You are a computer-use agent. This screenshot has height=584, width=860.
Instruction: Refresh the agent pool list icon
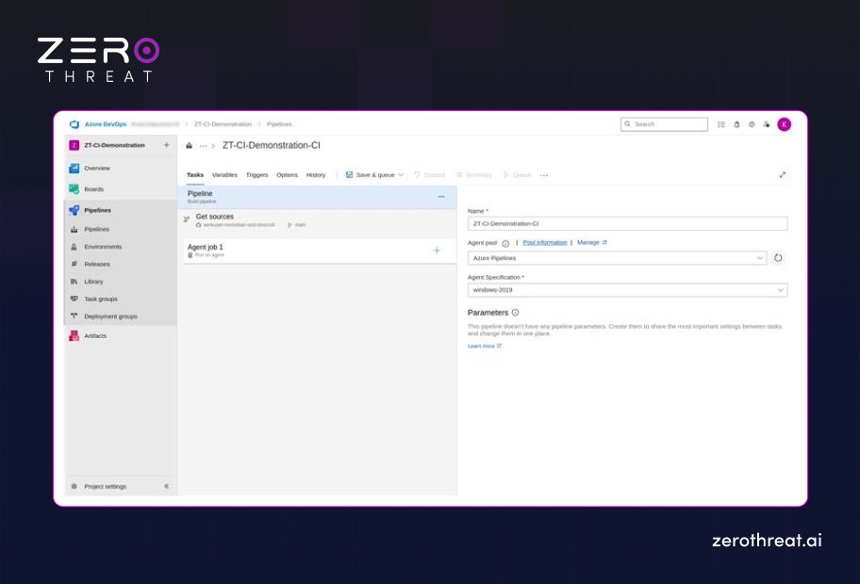point(778,258)
